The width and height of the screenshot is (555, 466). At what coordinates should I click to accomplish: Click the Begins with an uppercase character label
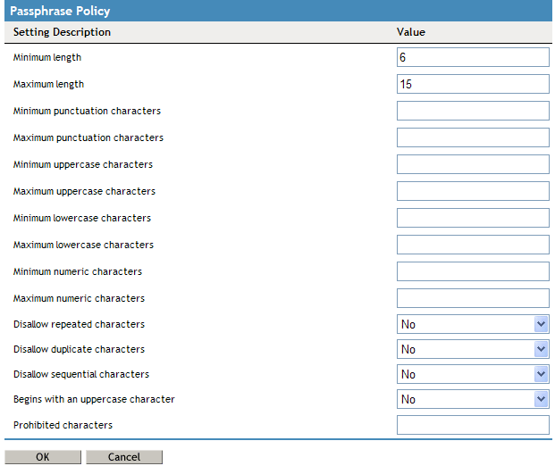click(x=94, y=400)
